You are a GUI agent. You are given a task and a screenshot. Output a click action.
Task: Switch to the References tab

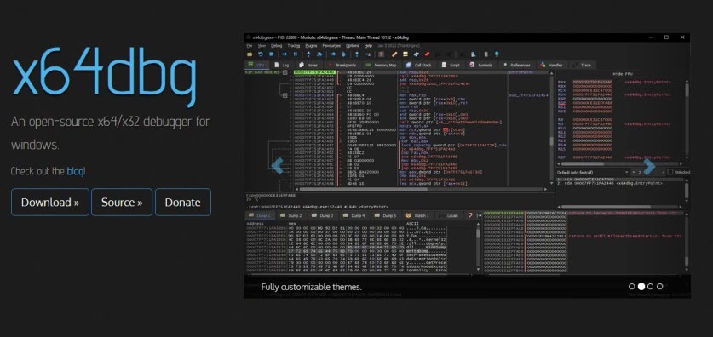[517, 66]
